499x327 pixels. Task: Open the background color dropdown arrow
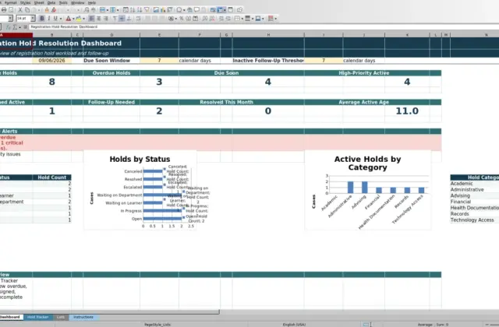83,19
